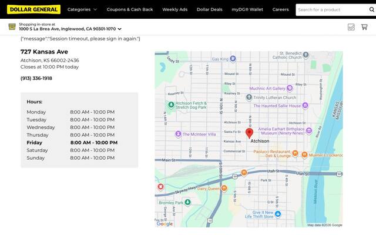Click Atchison, KS 66002-2436 address line
The image size is (376, 235).
[x=49, y=61]
